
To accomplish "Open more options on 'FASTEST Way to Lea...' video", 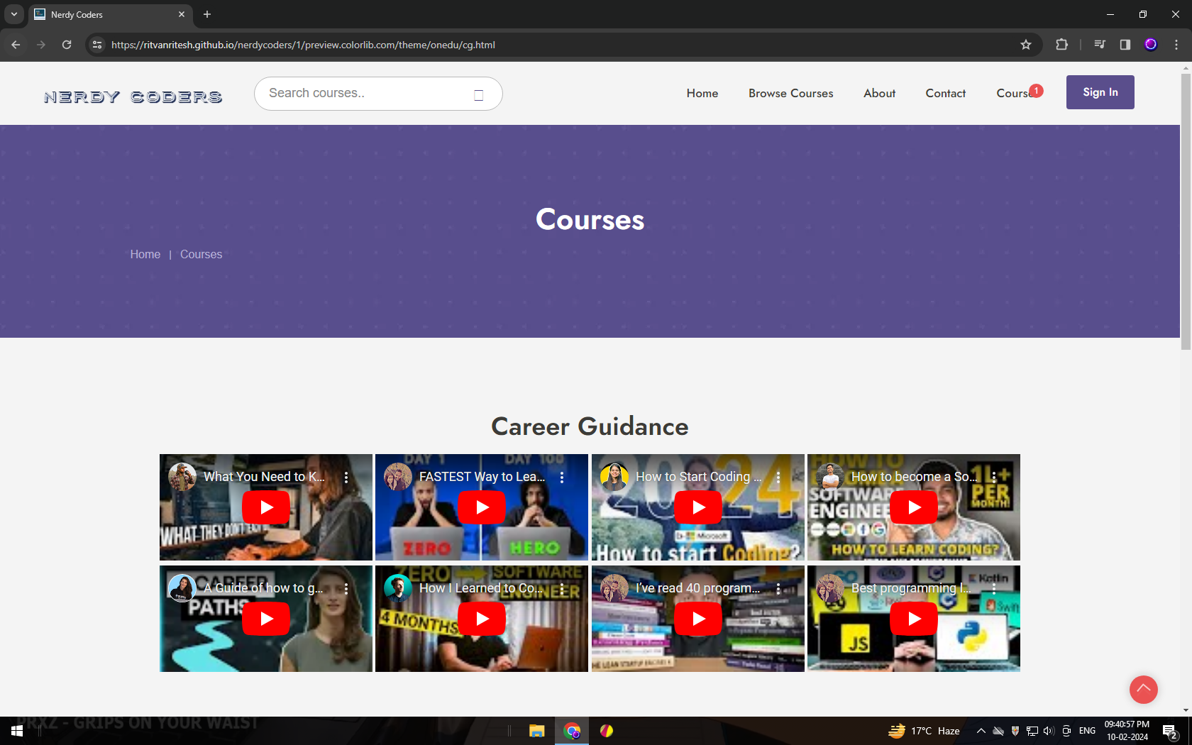I will [562, 478].
